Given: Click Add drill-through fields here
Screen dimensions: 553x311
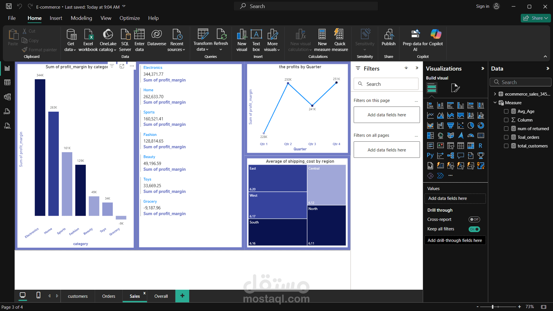Looking at the screenshot, I should [x=455, y=240].
